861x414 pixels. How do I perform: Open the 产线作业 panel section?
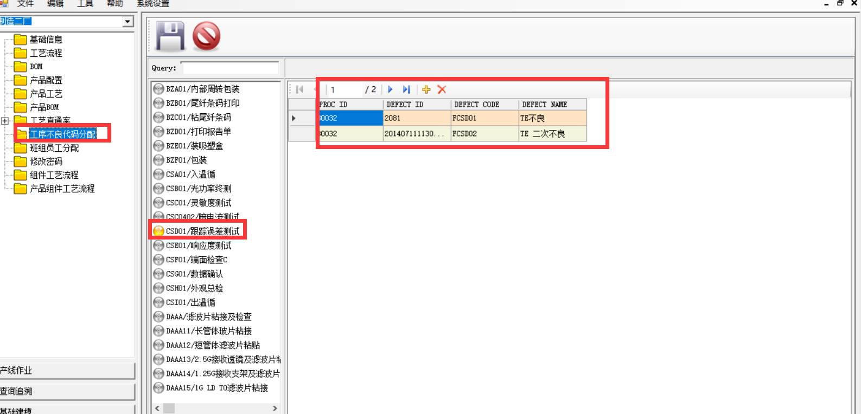click(66, 371)
